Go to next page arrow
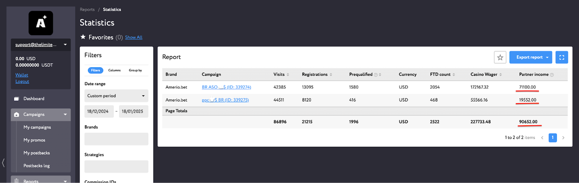579x183 pixels. [563, 137]
